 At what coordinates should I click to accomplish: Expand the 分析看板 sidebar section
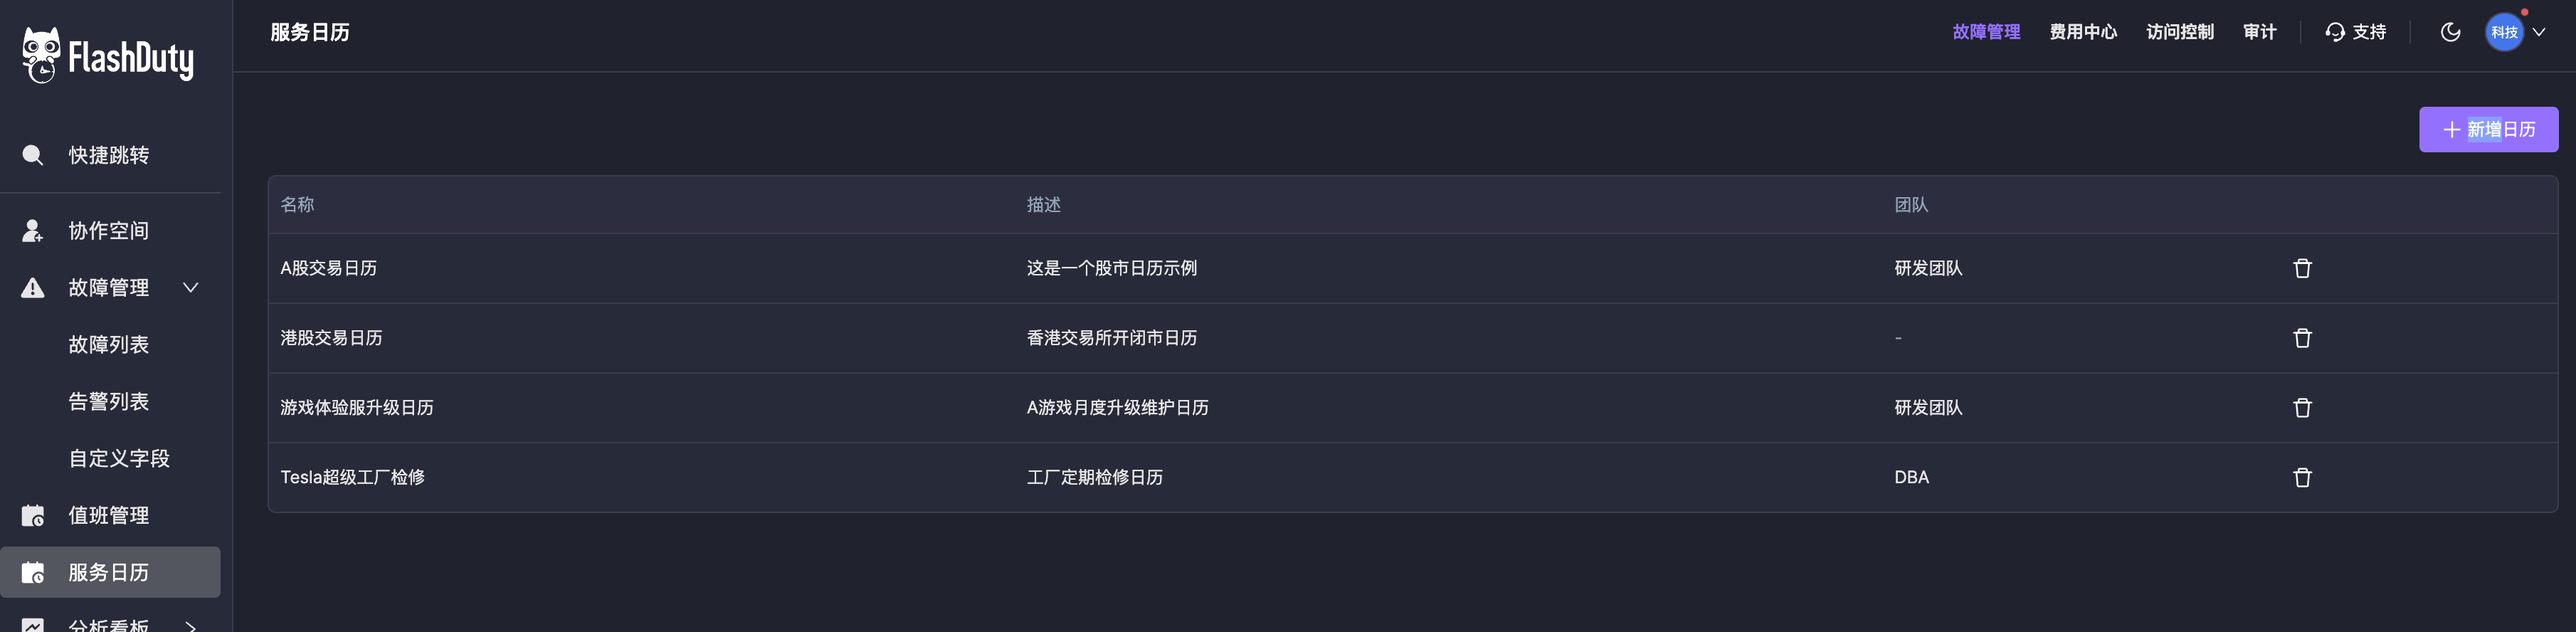point(190,626)
